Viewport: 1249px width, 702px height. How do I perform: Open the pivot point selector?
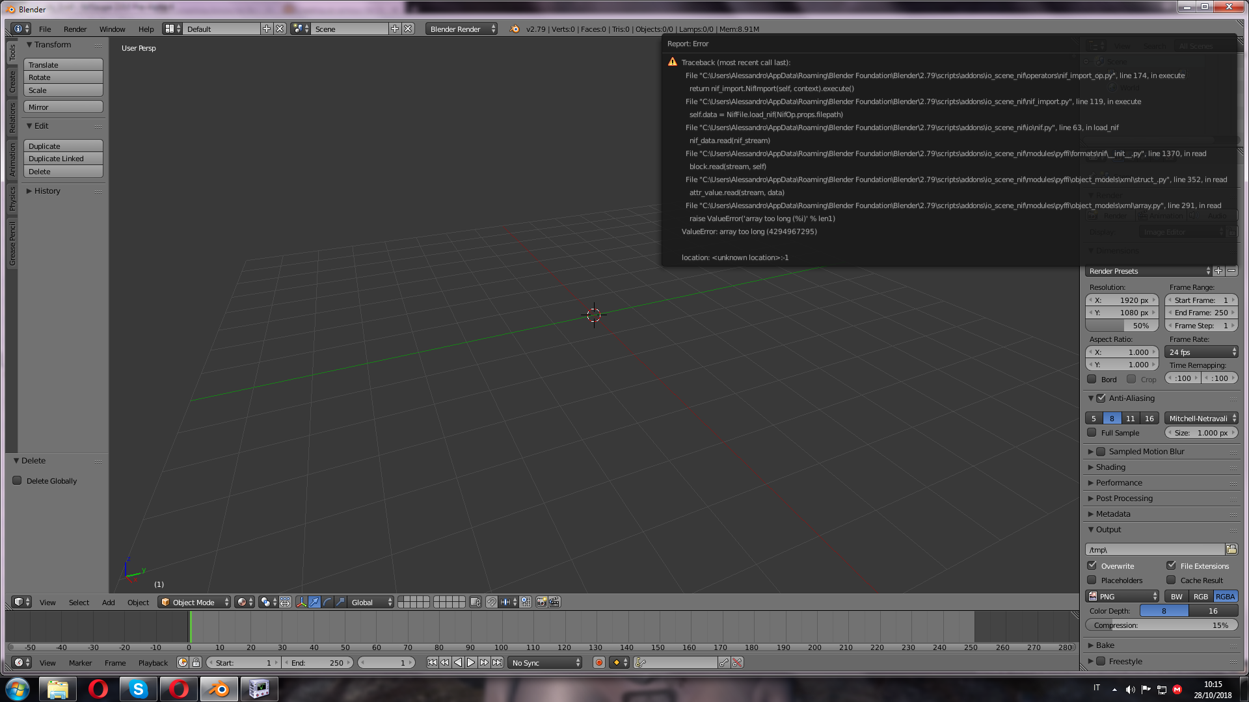click(x=268, y=602)
